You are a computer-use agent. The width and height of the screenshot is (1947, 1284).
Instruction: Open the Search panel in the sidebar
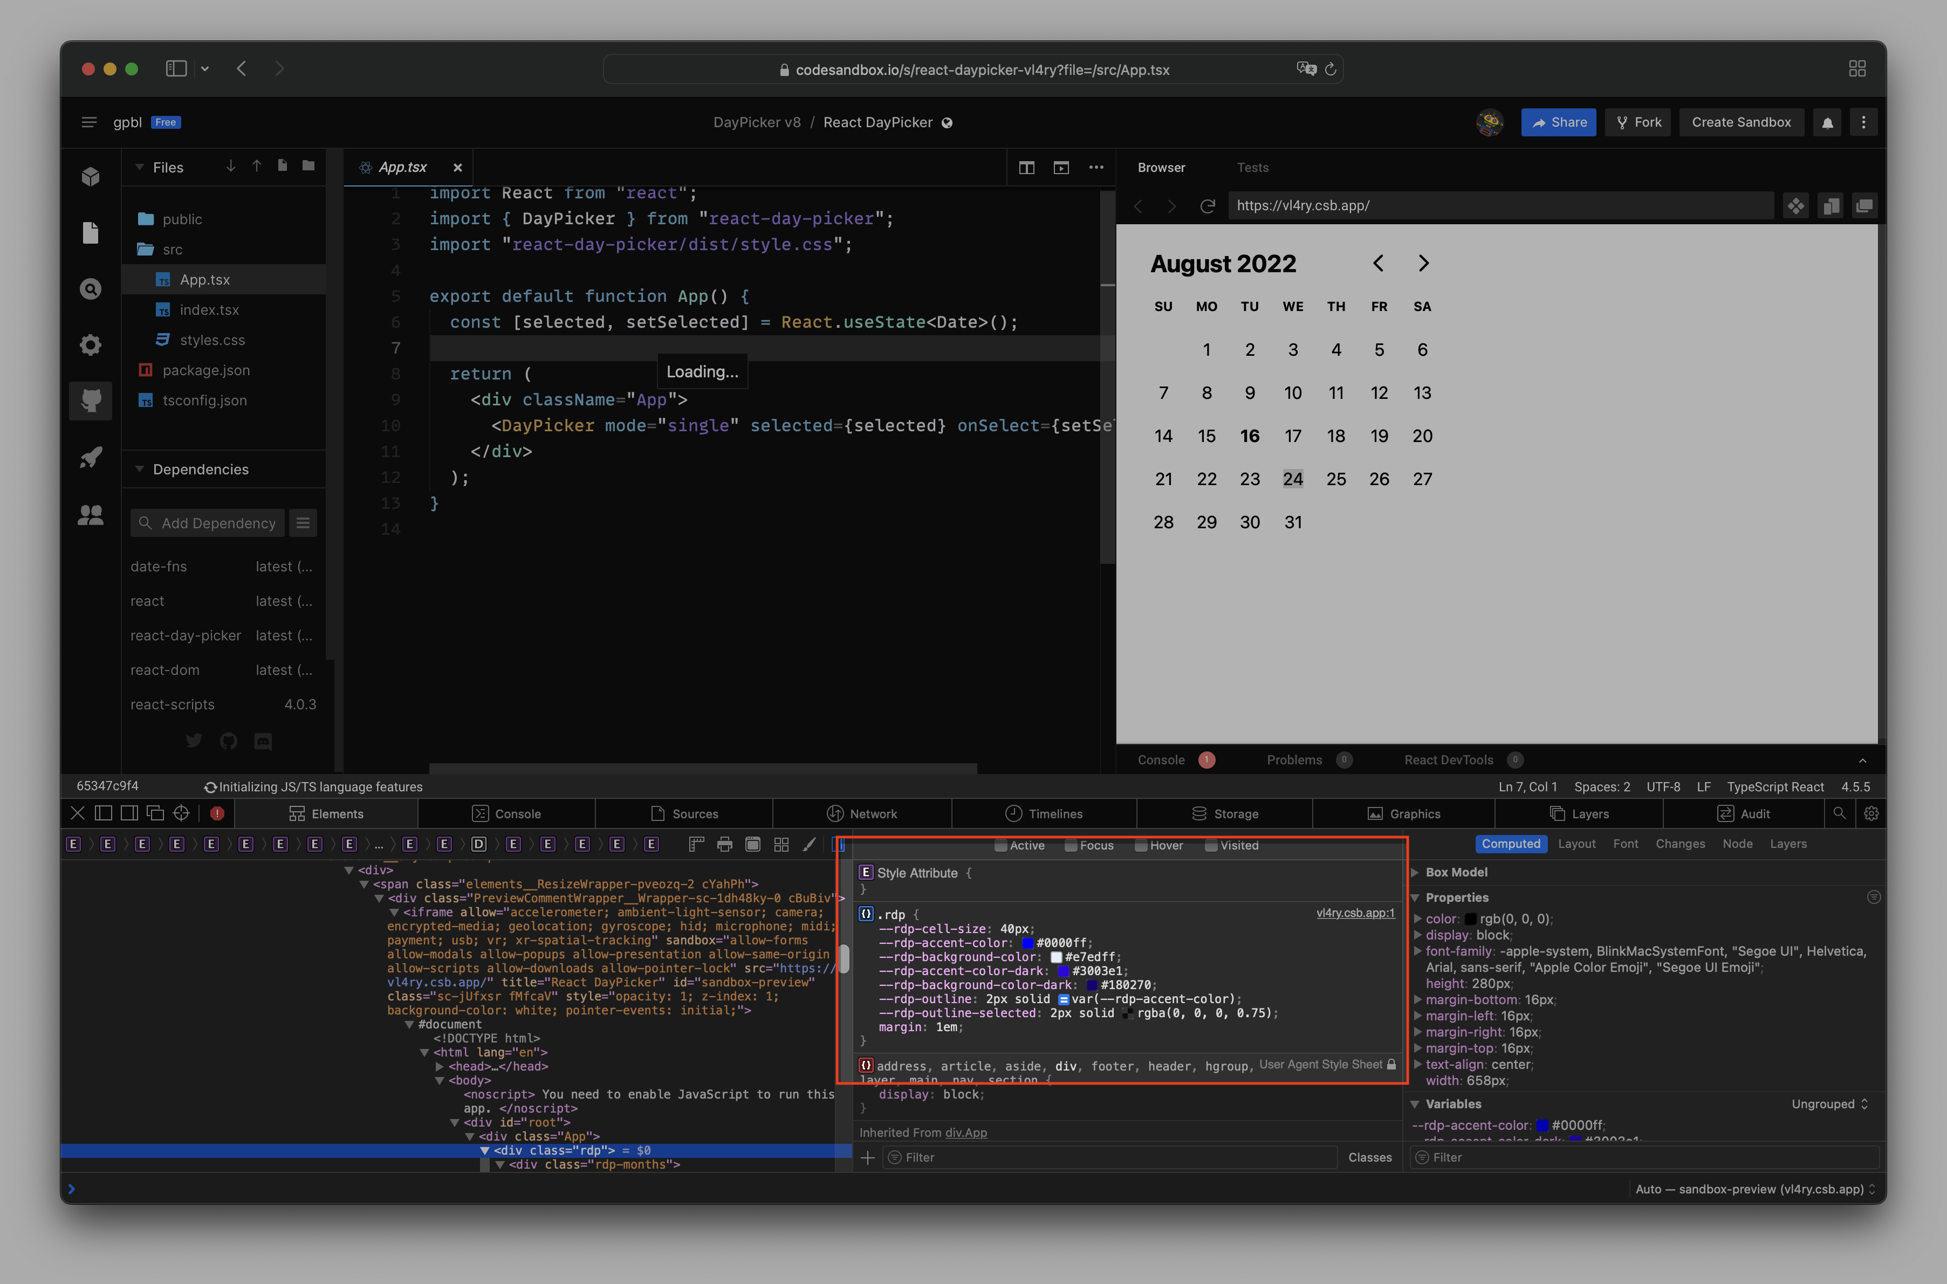[x=90, y=288]
